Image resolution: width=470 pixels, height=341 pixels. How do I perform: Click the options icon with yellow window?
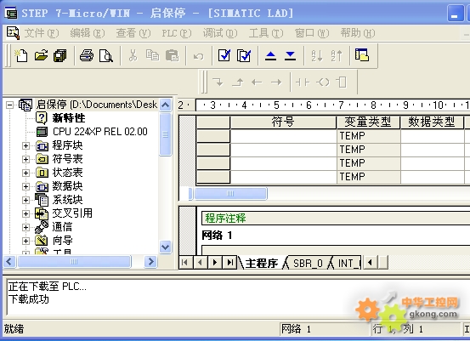pos(362,55)
